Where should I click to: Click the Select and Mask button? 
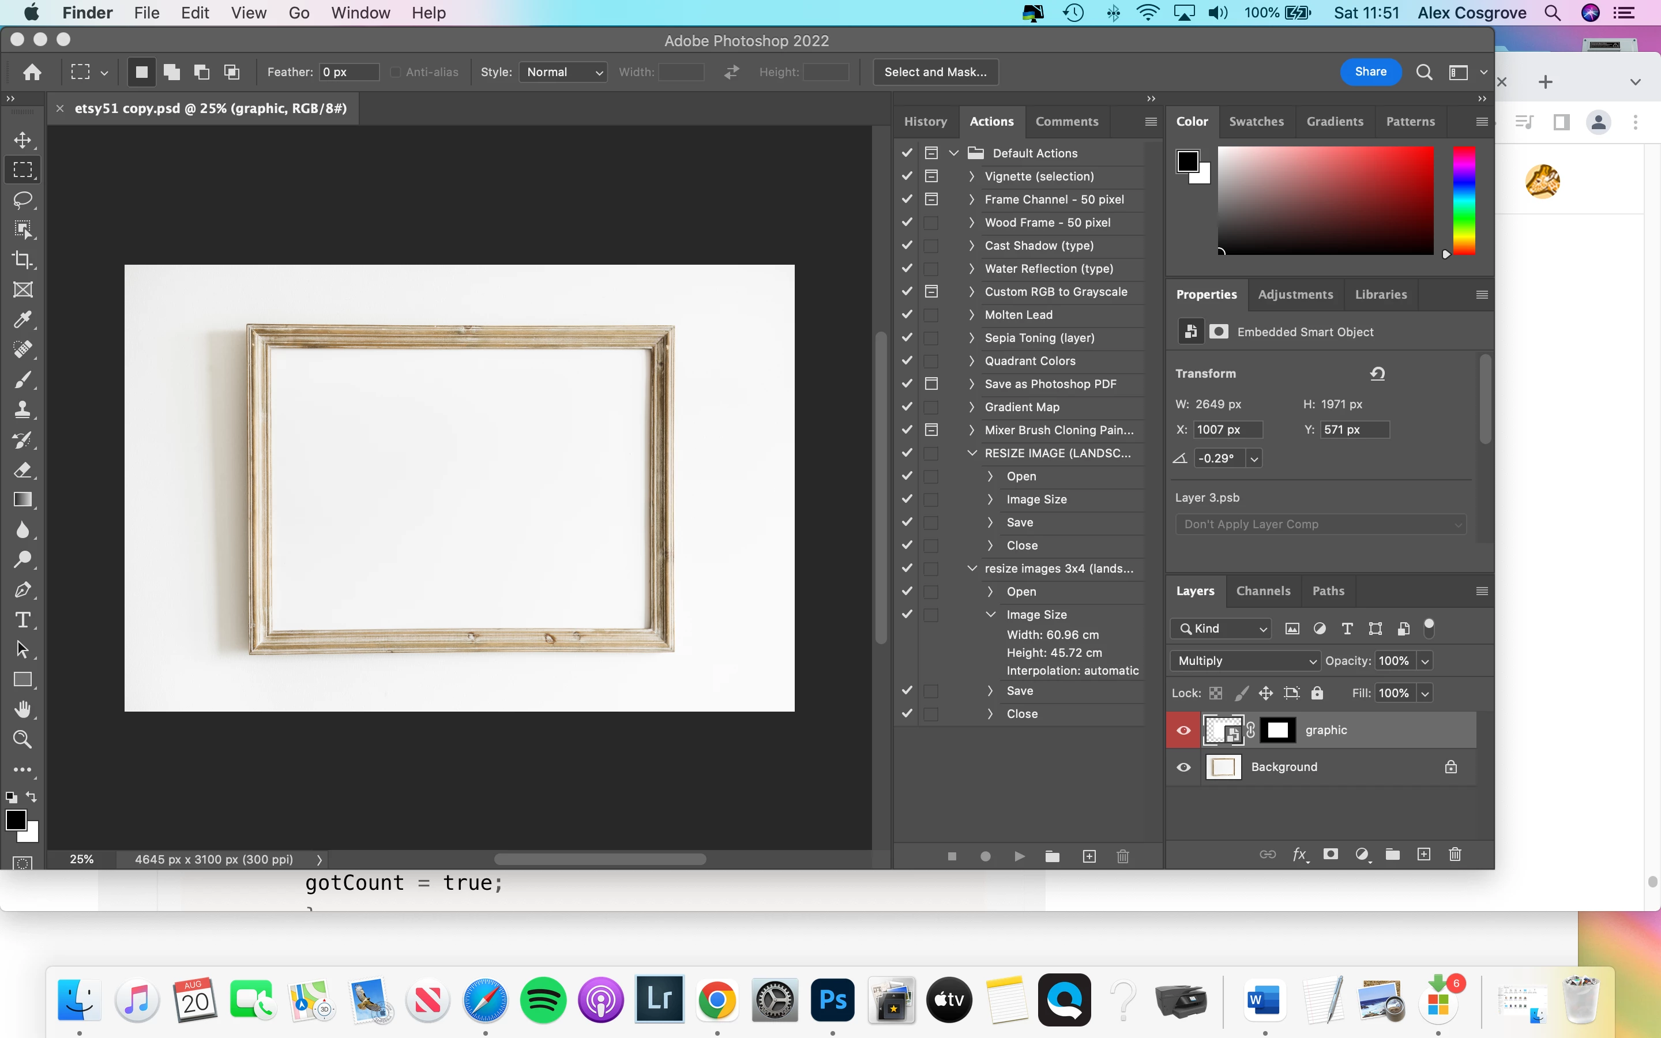click(x=935, y=72)
